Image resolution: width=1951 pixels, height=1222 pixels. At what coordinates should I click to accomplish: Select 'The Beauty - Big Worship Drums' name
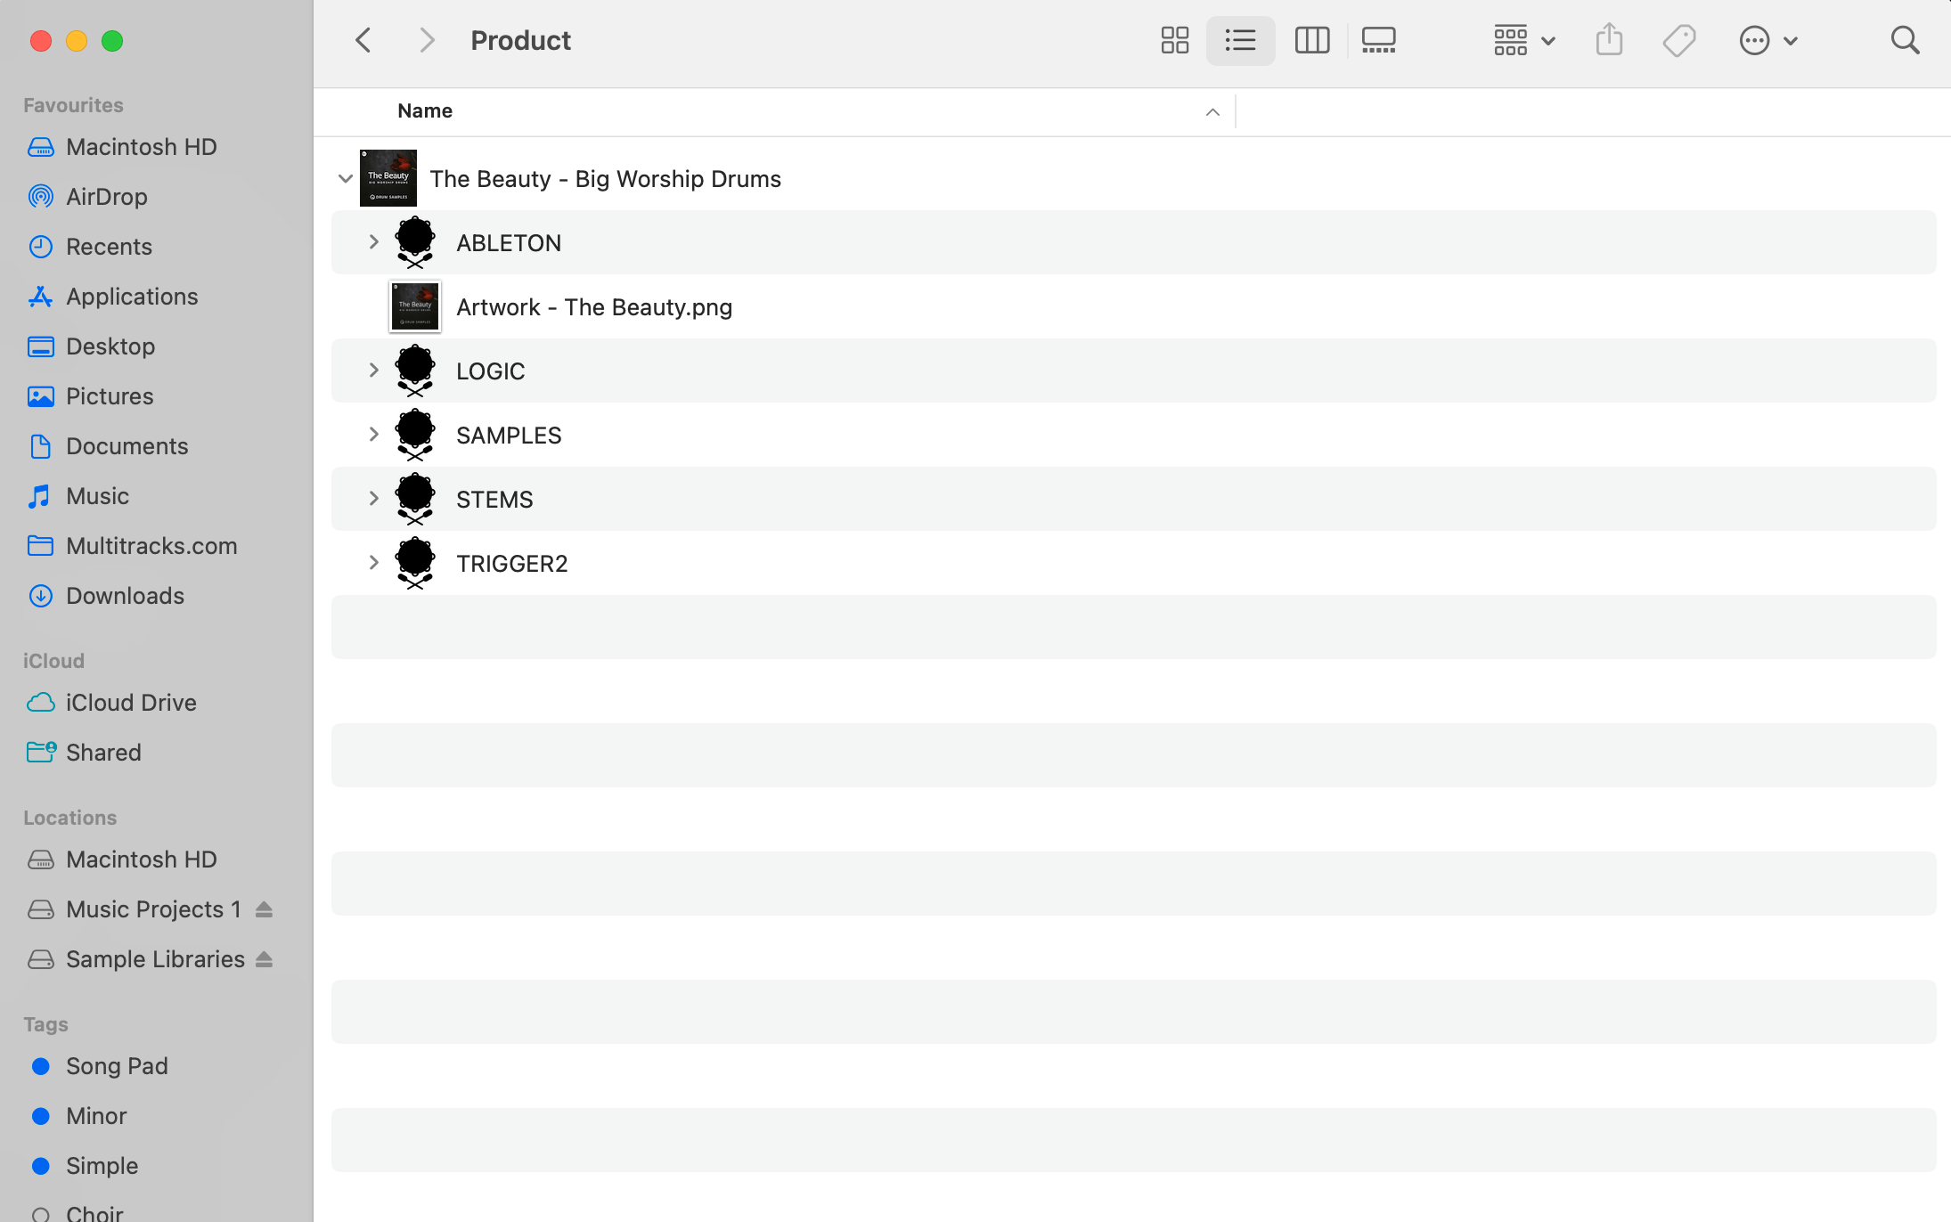click(x=606, y=179)
